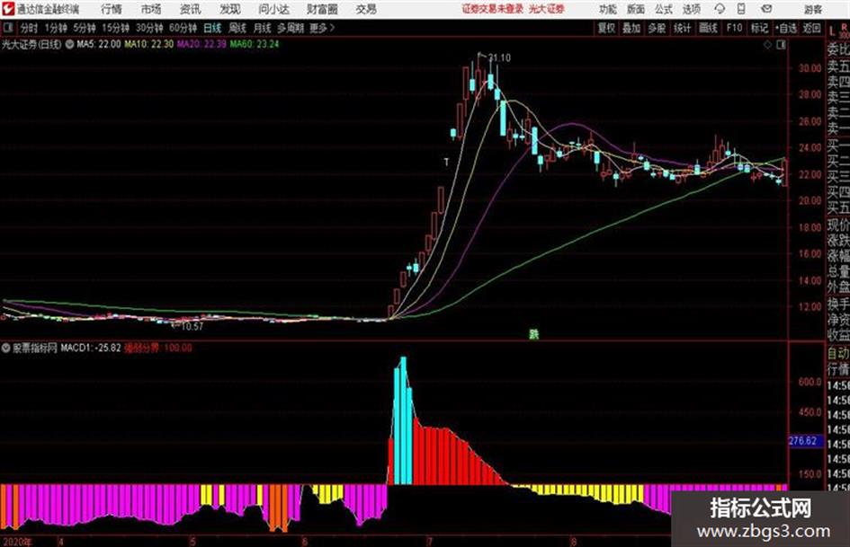This screenshot has height=547, width=850.
Task: Click the 31.10 high price marker
Action: 499,58
